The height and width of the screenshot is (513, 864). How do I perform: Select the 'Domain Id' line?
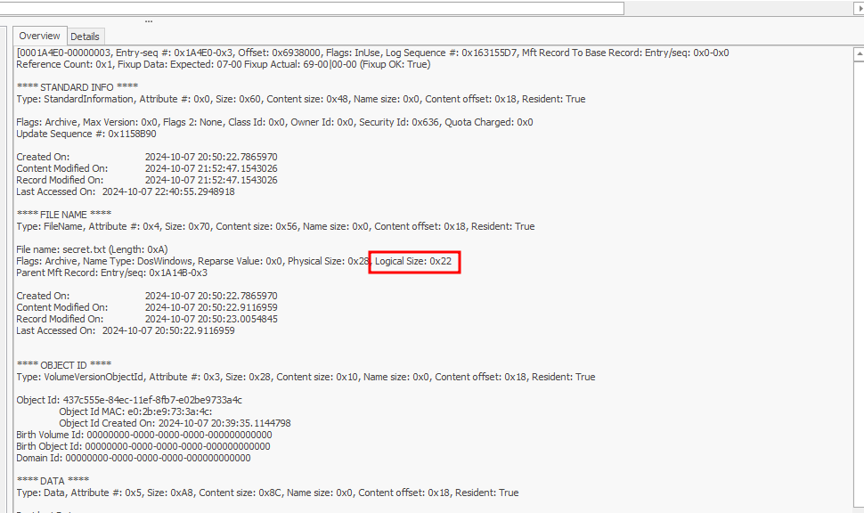(134, 458)
